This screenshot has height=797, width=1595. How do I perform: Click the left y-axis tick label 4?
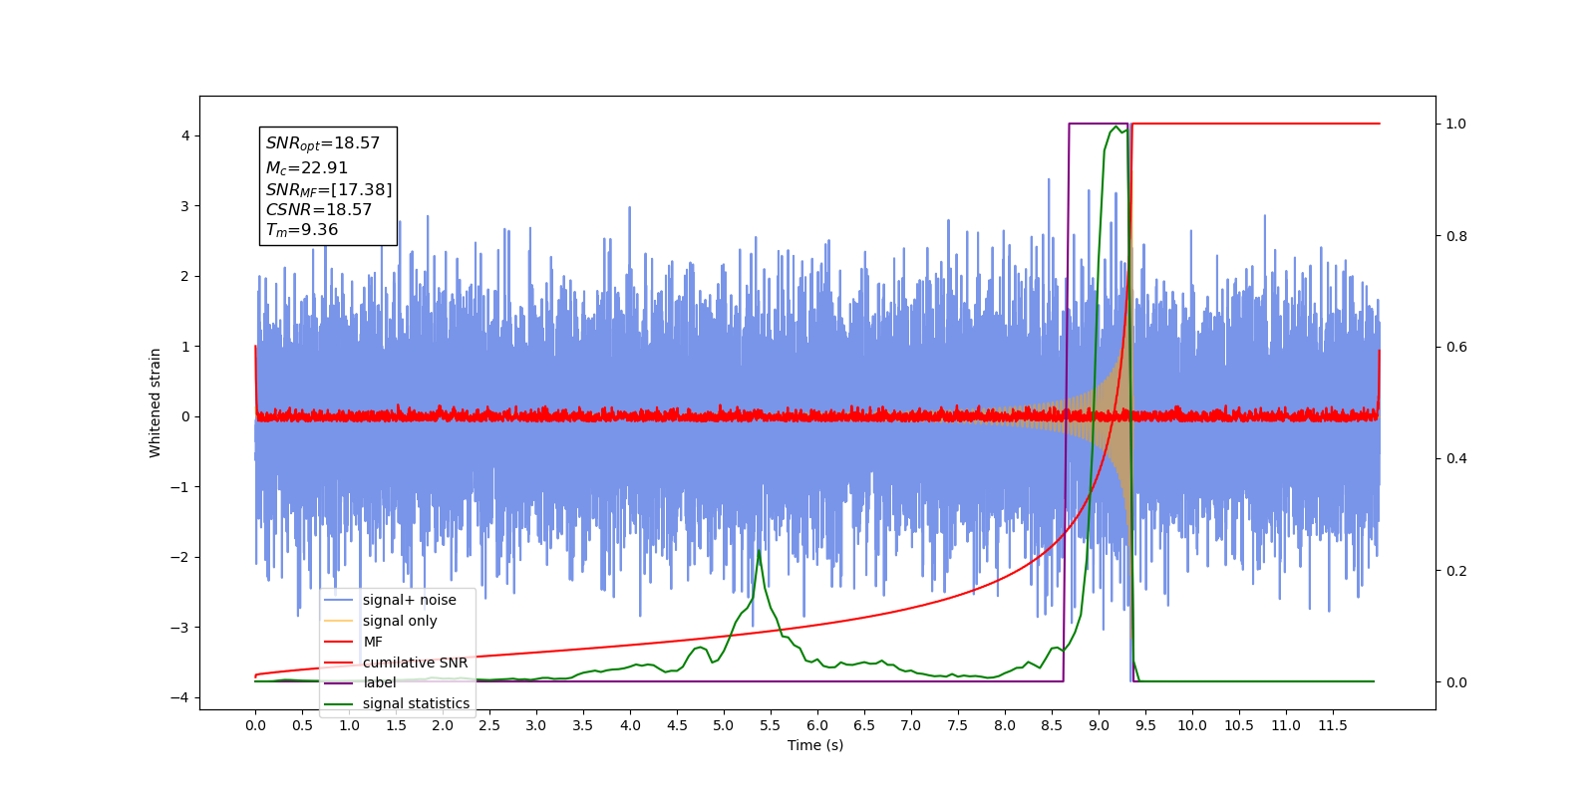coord(184,135)
